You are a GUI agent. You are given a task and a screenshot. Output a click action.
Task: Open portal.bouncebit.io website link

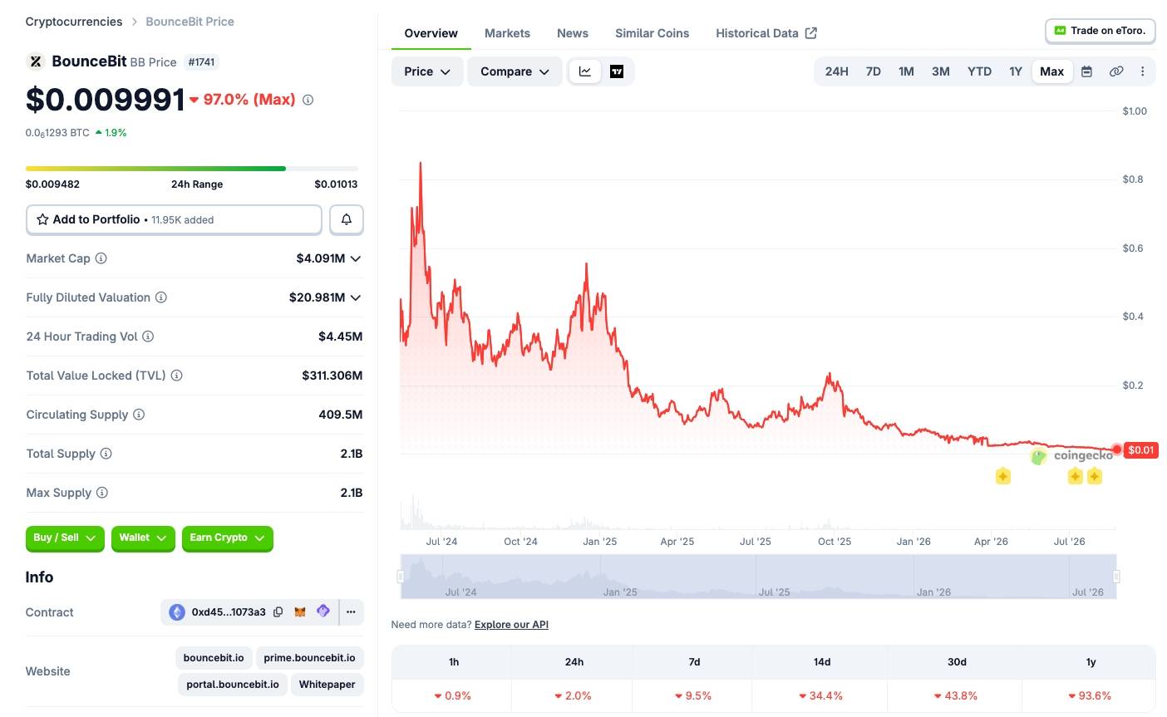click(233, 685)
